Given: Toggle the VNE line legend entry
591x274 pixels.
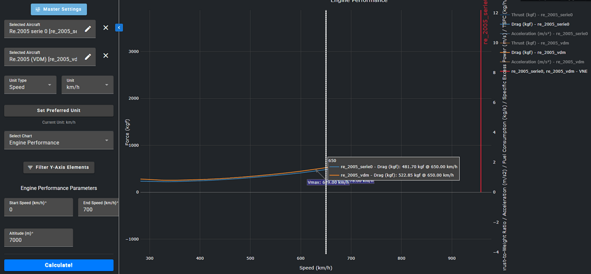Looking at the screenshot, I should pyautogui.click(x=548, y=71).
